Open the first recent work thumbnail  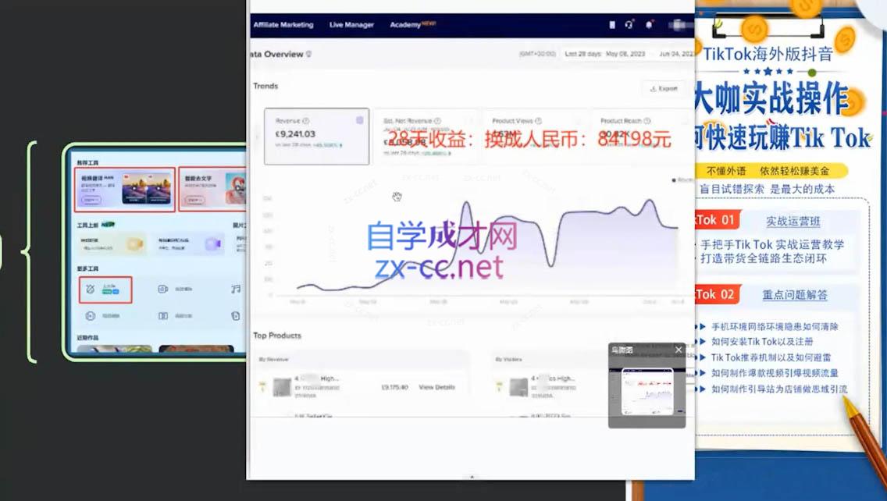[115, 349]
